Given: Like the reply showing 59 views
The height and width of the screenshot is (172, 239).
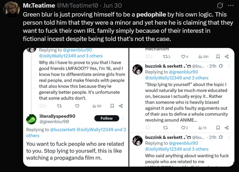Looking at the screenshot, I should click(x=77, y=106).
